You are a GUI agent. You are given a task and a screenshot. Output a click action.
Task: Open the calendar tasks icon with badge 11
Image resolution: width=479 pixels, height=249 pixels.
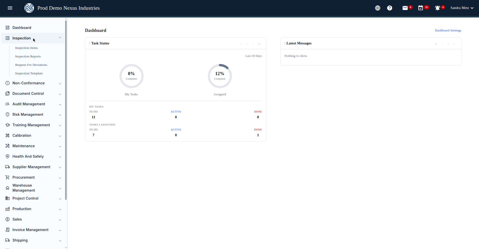(421, 8)
